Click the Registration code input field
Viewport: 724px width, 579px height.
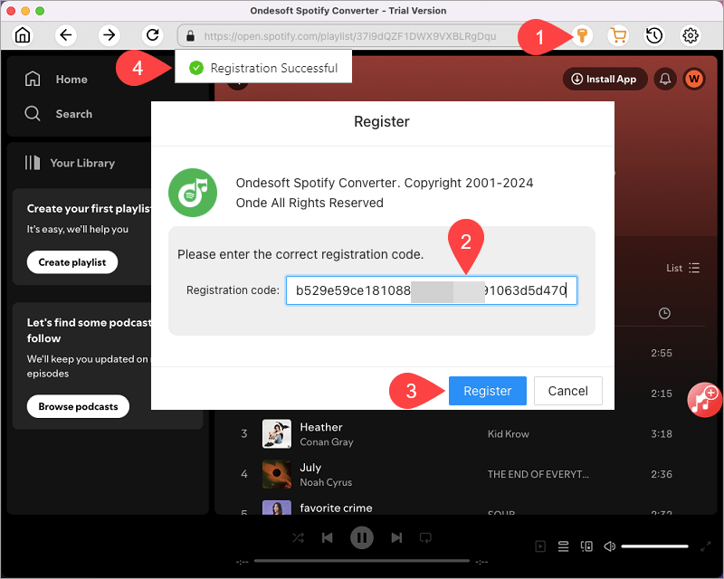(432, 290)
